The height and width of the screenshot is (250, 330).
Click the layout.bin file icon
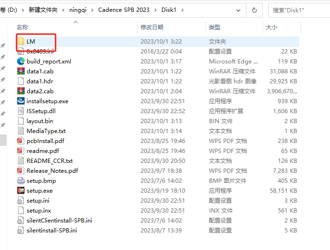pyautogui.click(x=21, y=121)
